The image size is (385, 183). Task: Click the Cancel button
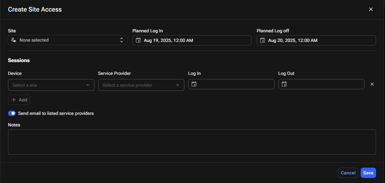coord(348,173)
